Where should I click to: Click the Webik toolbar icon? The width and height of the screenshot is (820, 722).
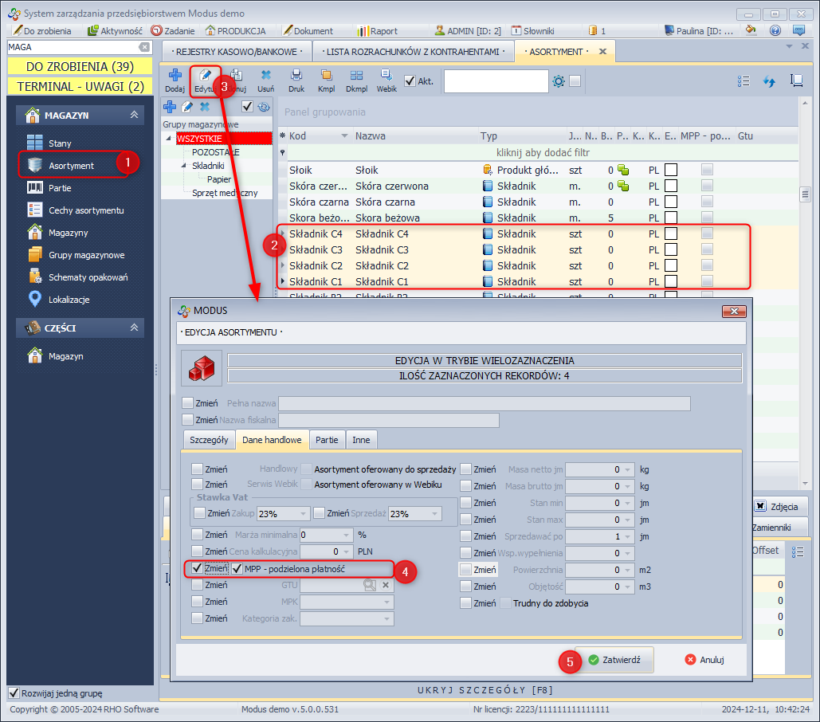pyautogui.click(x=386, y=80)
